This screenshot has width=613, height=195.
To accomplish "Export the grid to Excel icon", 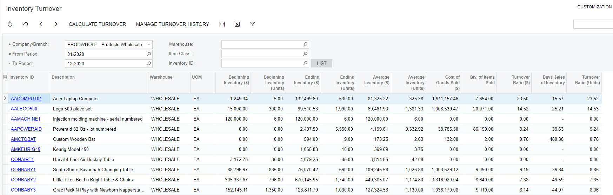I will (x=237, y=24).
